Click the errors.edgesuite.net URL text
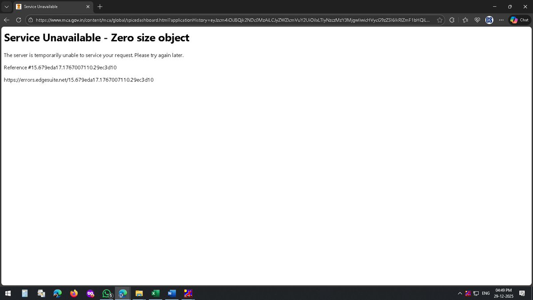This screenshot has width=533, height=300. 79,80
